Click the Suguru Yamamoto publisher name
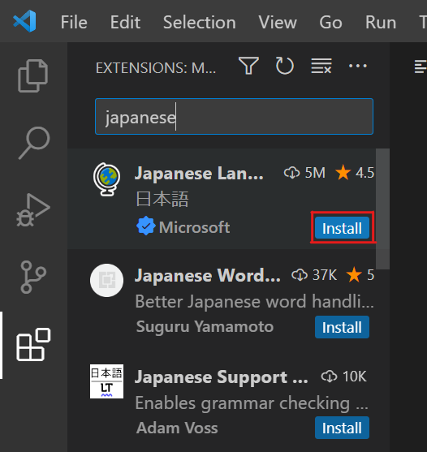The height and width of the screenshot is (452, 427). coord(205,326)
